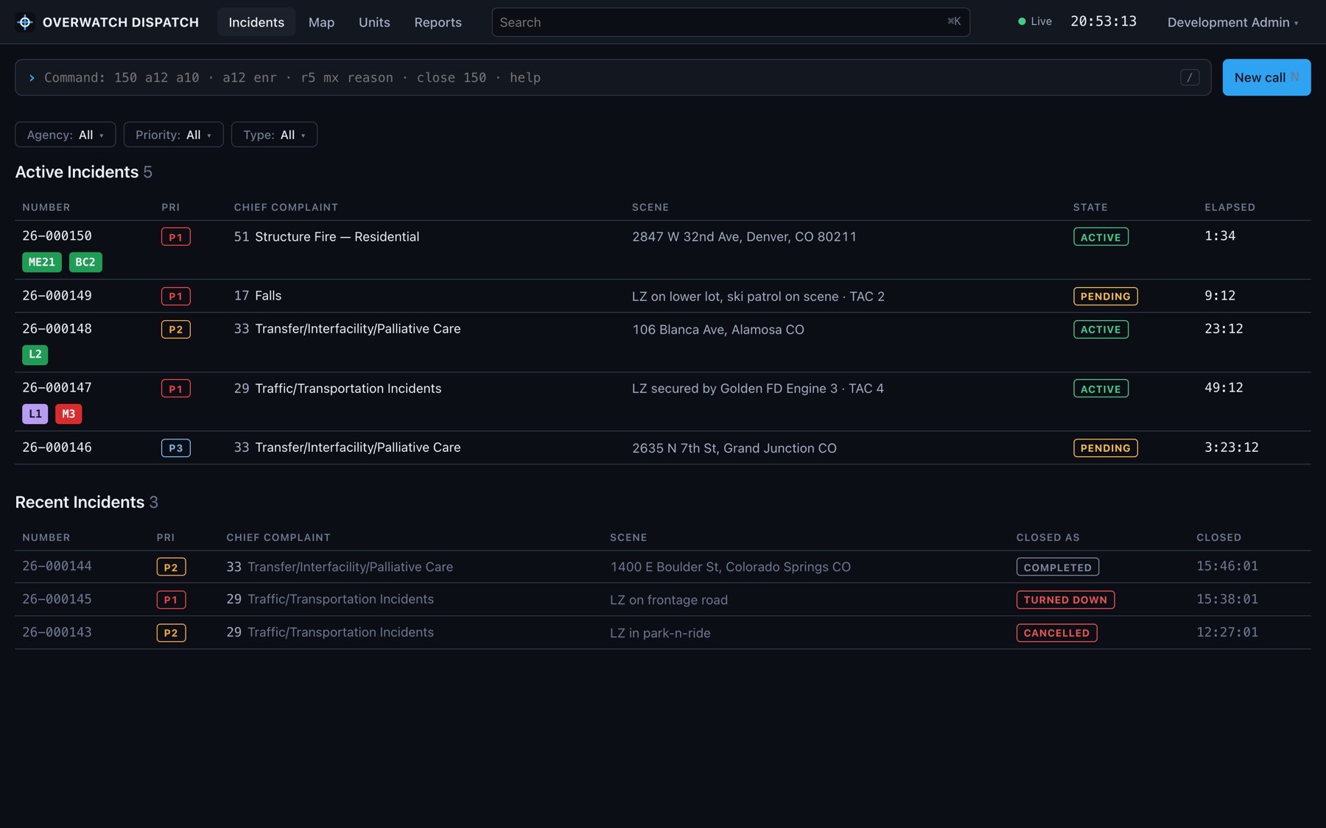Click the P3 priority badge for 26-000146

[176, 447]
